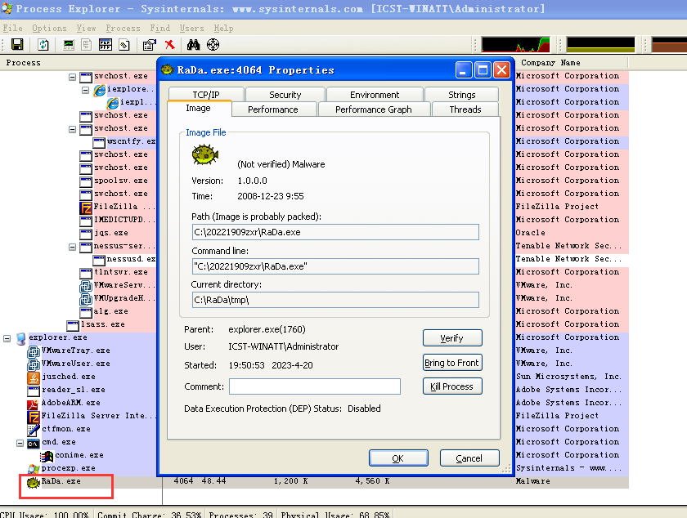Click the Save floppy disk toolbar icon

17,45
